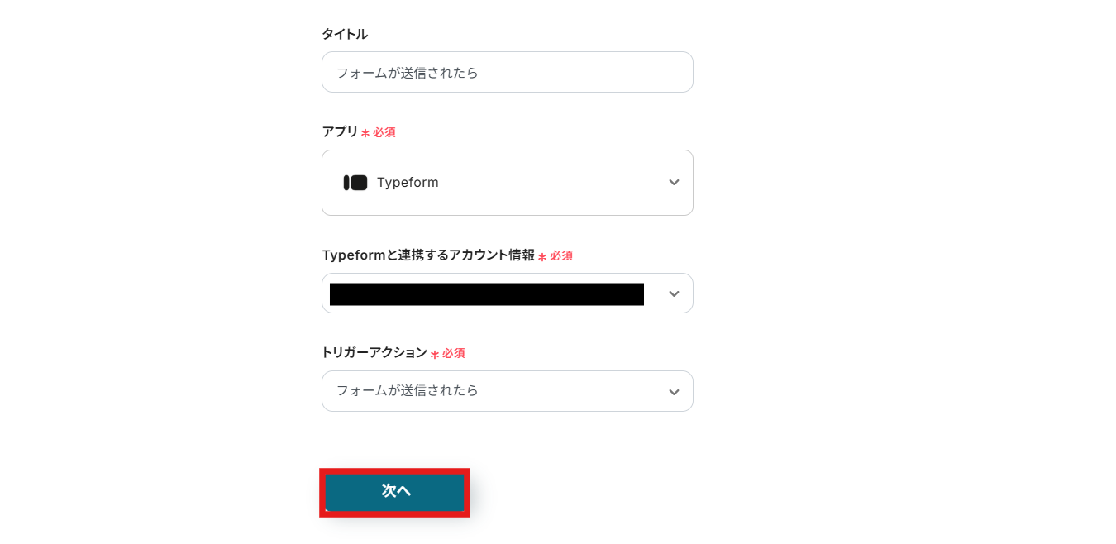Click the chevron in the アプリ selector
Screen dimensions: 1116x544
coord(674,183)
